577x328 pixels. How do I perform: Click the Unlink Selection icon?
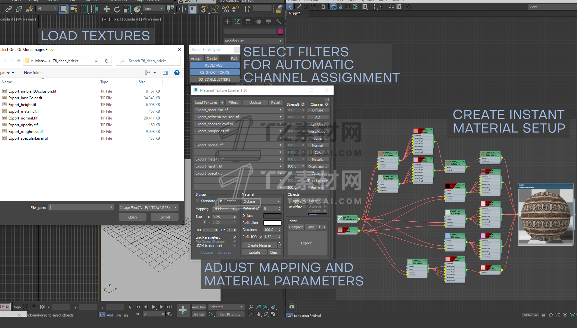(x=19, y=9)
